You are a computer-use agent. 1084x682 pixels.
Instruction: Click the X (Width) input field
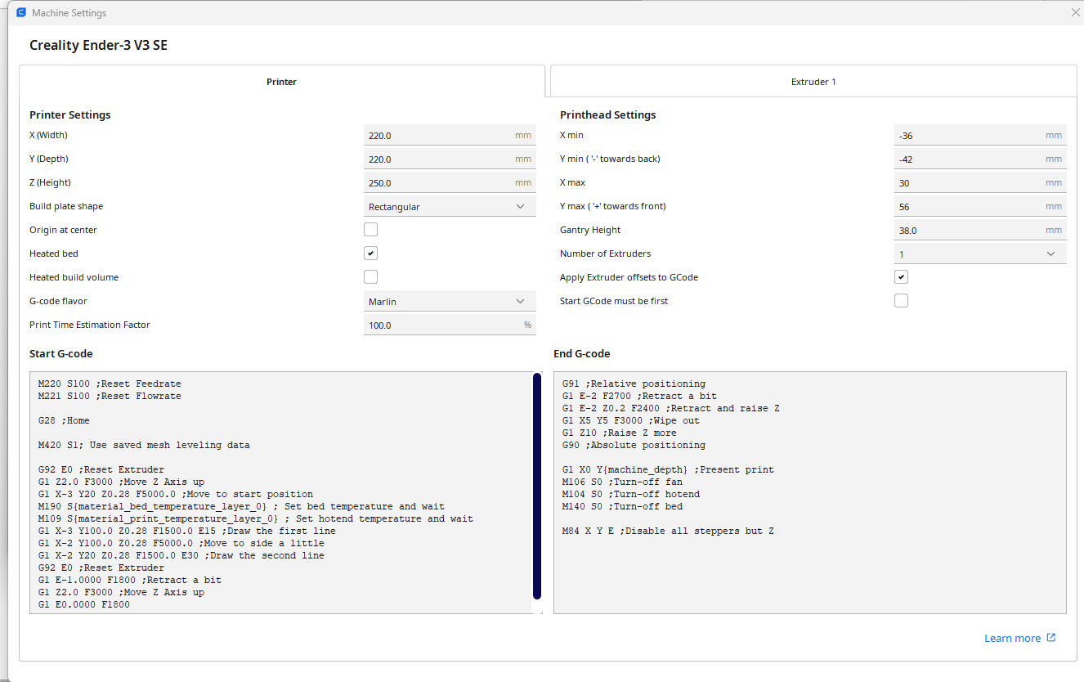pos(450,136)
